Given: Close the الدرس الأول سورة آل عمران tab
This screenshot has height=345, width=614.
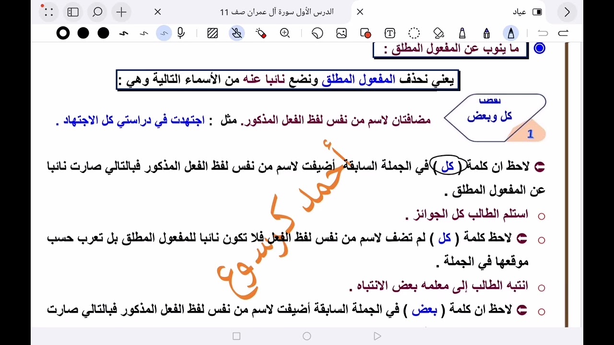Looking at the screenshot, I should (158, 12).
